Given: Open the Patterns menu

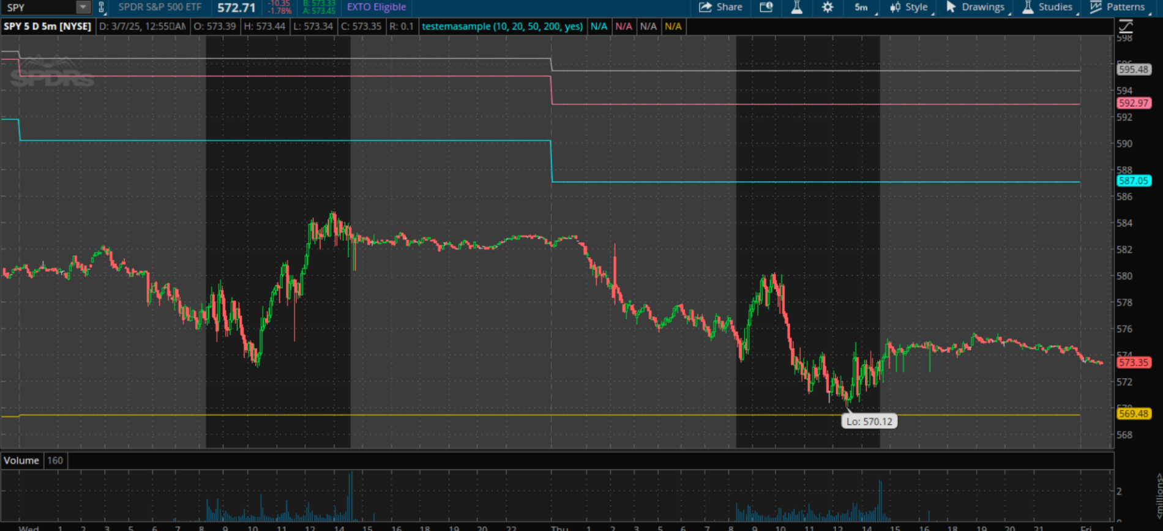Looking at the screenshot, I should tap(1118, 7).
